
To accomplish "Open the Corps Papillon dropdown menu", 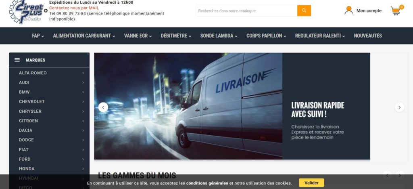I will [x=266, y=36].
